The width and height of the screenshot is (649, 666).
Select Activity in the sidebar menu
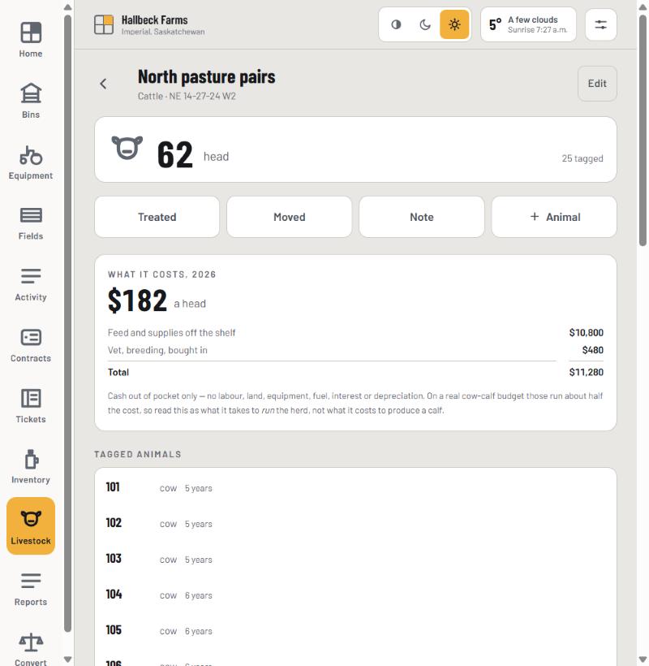(x=31, y=283)
